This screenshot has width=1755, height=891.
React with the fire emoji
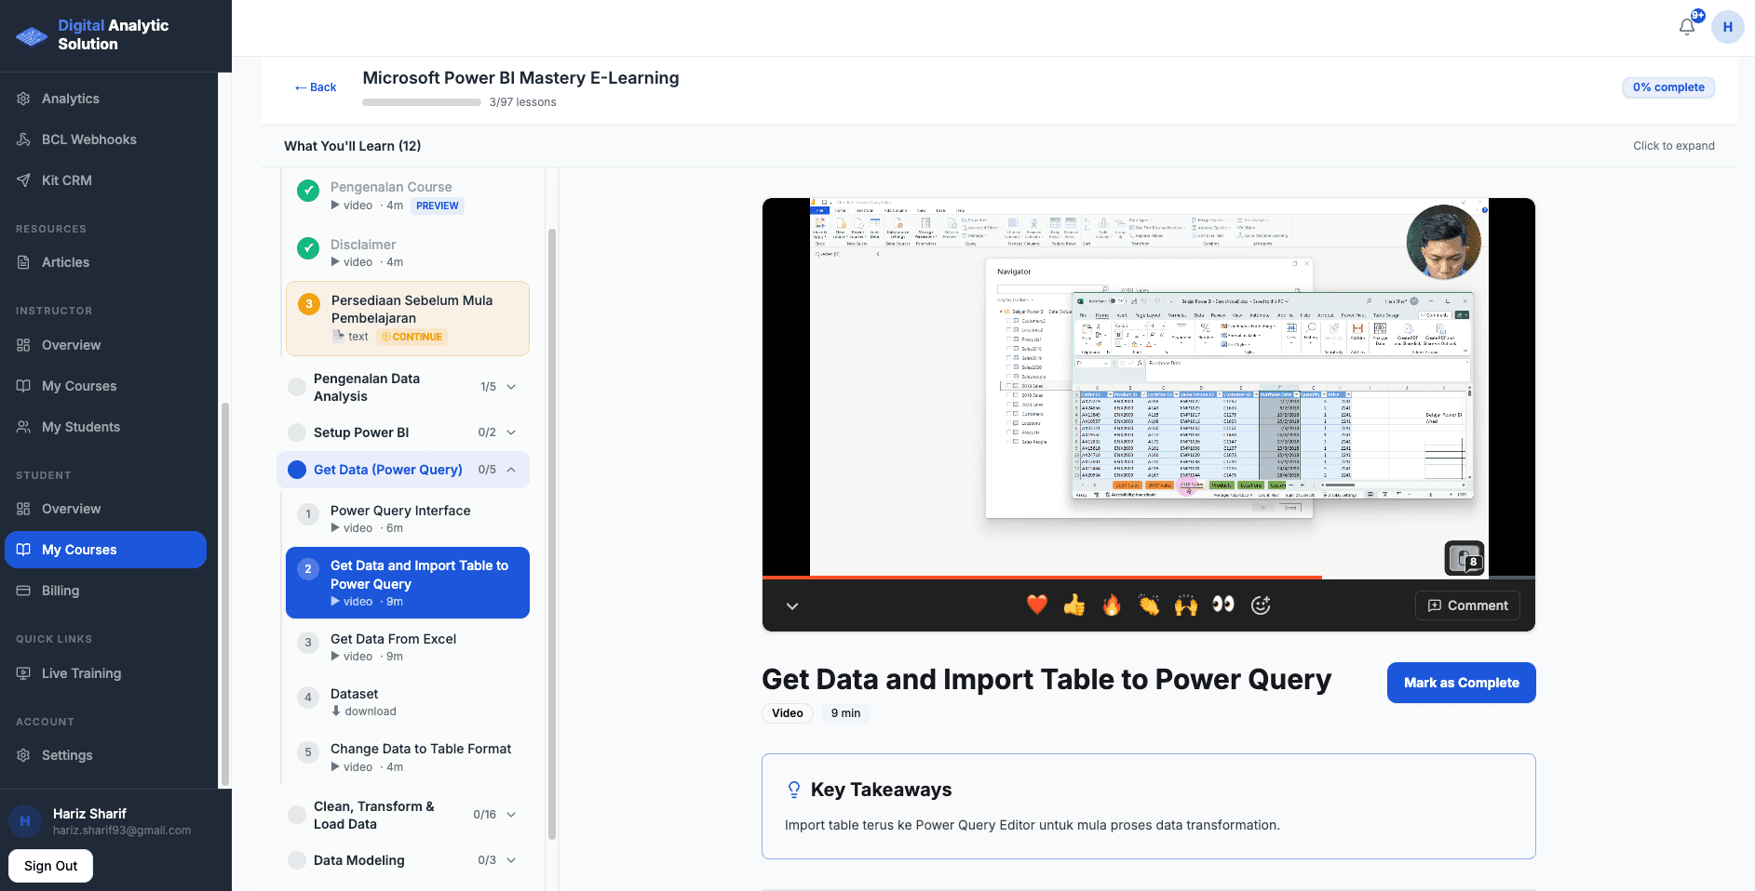tap(1112, 605)
